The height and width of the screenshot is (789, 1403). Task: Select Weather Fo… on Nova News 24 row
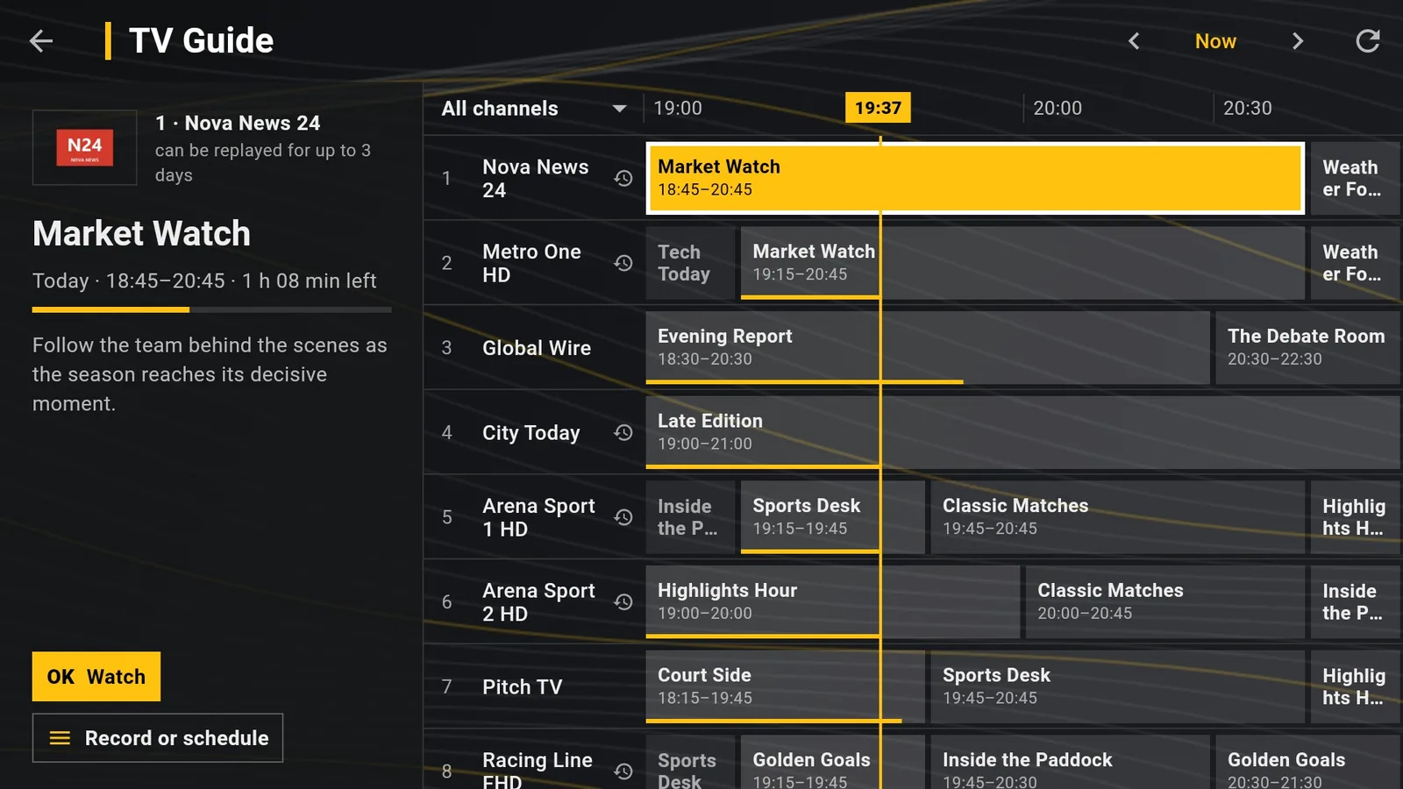(1355, 178)
